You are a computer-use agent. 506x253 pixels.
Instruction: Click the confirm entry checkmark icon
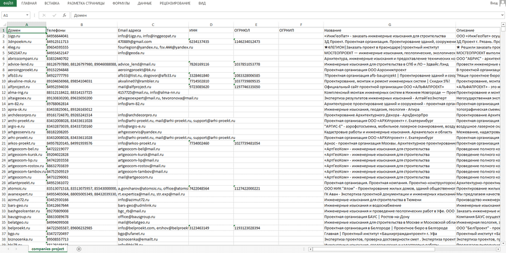pos(54,15)
